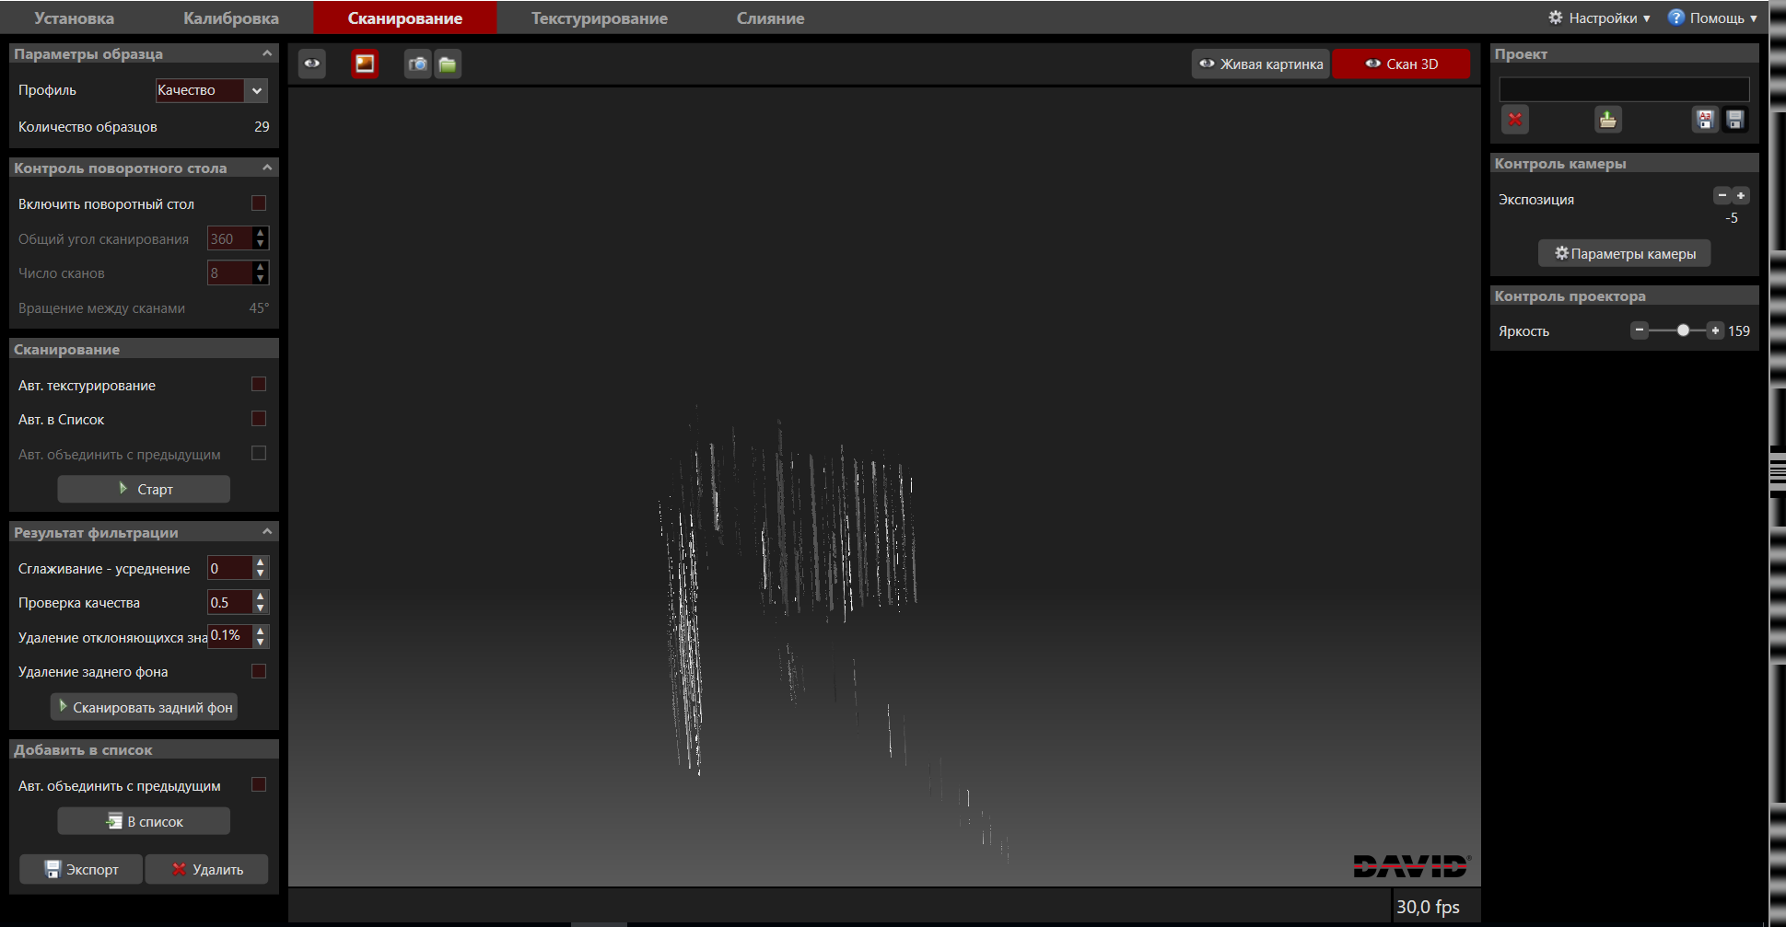Tick the Удаление заднего фона checkbox
The height and width of the screenshot is (927, 1786).
(x=259, y=671)
